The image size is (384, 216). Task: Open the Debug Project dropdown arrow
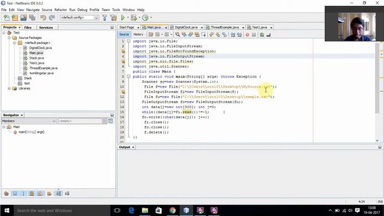(x=140, y=17)
